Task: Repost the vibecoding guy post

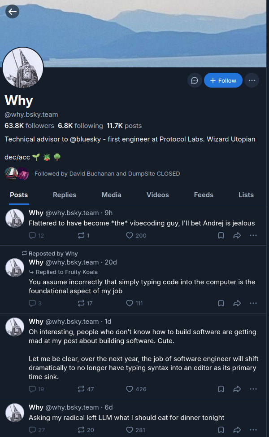Action: (81, 235)
